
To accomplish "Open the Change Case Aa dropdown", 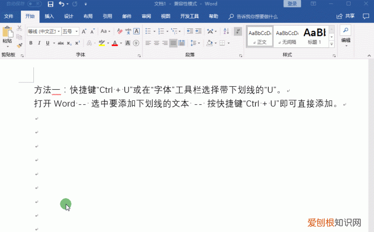I will 105,31.
